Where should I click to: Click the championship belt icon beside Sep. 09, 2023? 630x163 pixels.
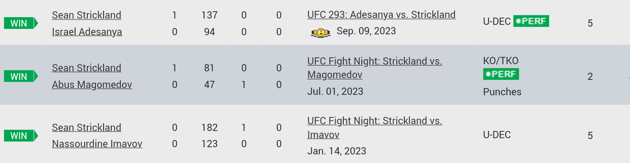click(321, 32)
